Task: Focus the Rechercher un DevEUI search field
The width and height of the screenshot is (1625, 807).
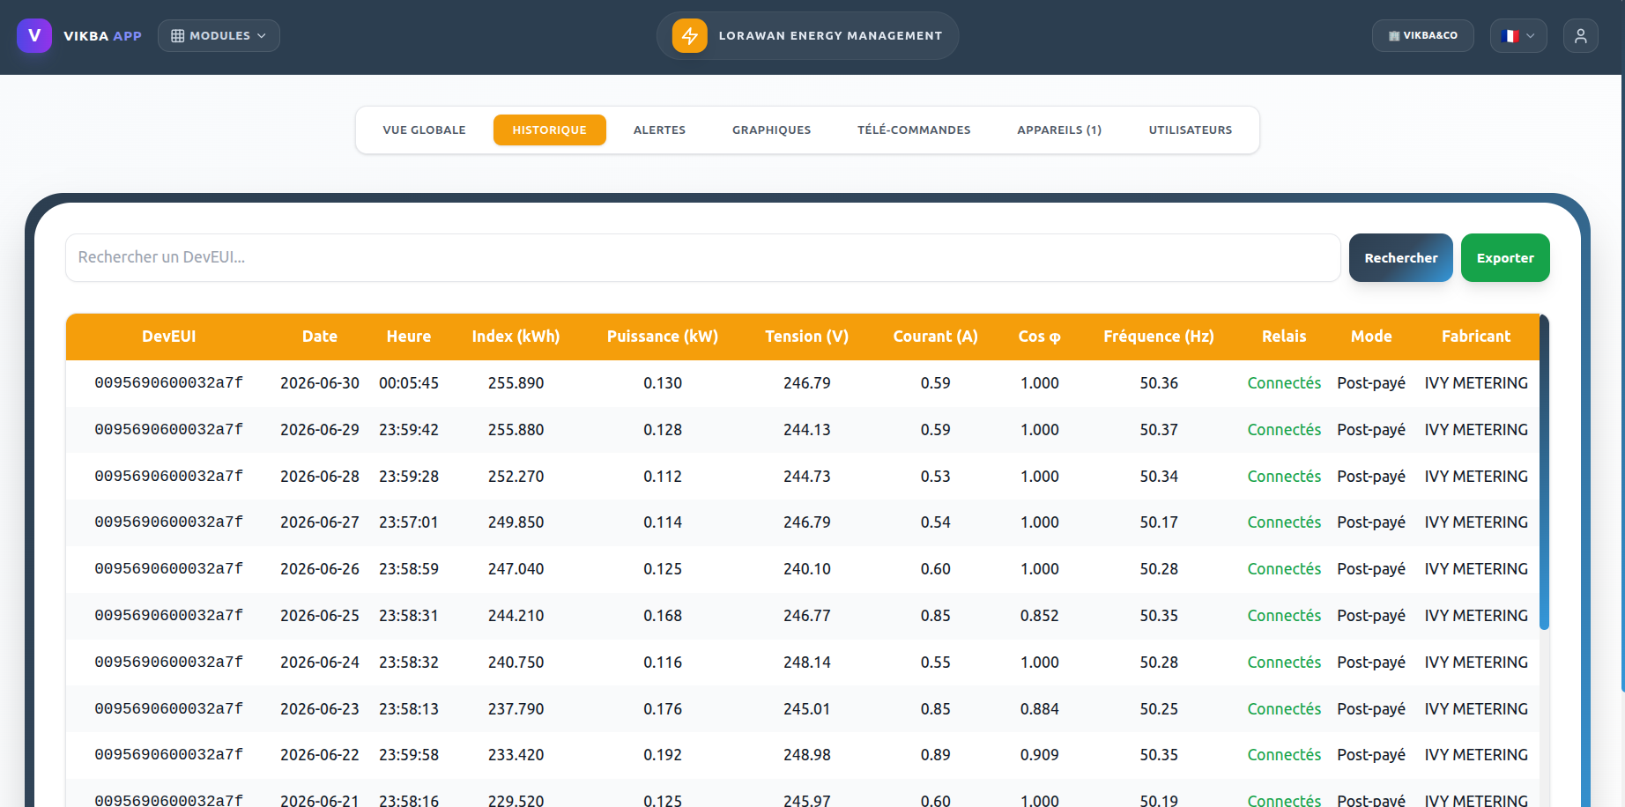Action: point(702,257)
